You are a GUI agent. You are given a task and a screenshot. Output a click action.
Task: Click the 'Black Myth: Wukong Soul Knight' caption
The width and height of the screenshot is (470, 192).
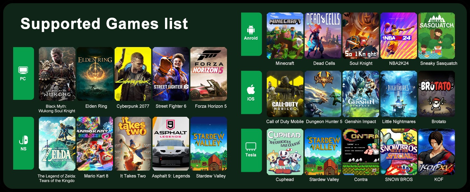[x=57, y=108]
